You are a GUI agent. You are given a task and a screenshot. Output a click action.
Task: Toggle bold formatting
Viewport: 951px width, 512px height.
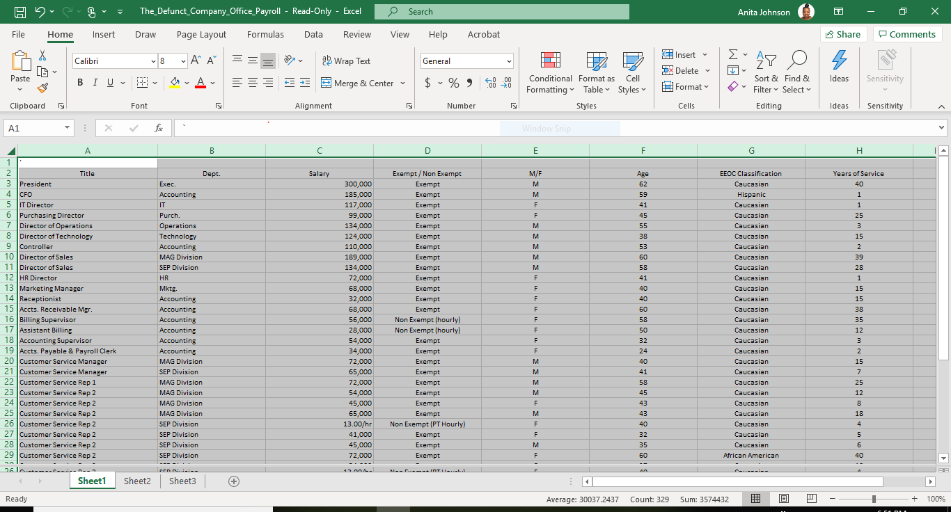click(x=79, y=82)
